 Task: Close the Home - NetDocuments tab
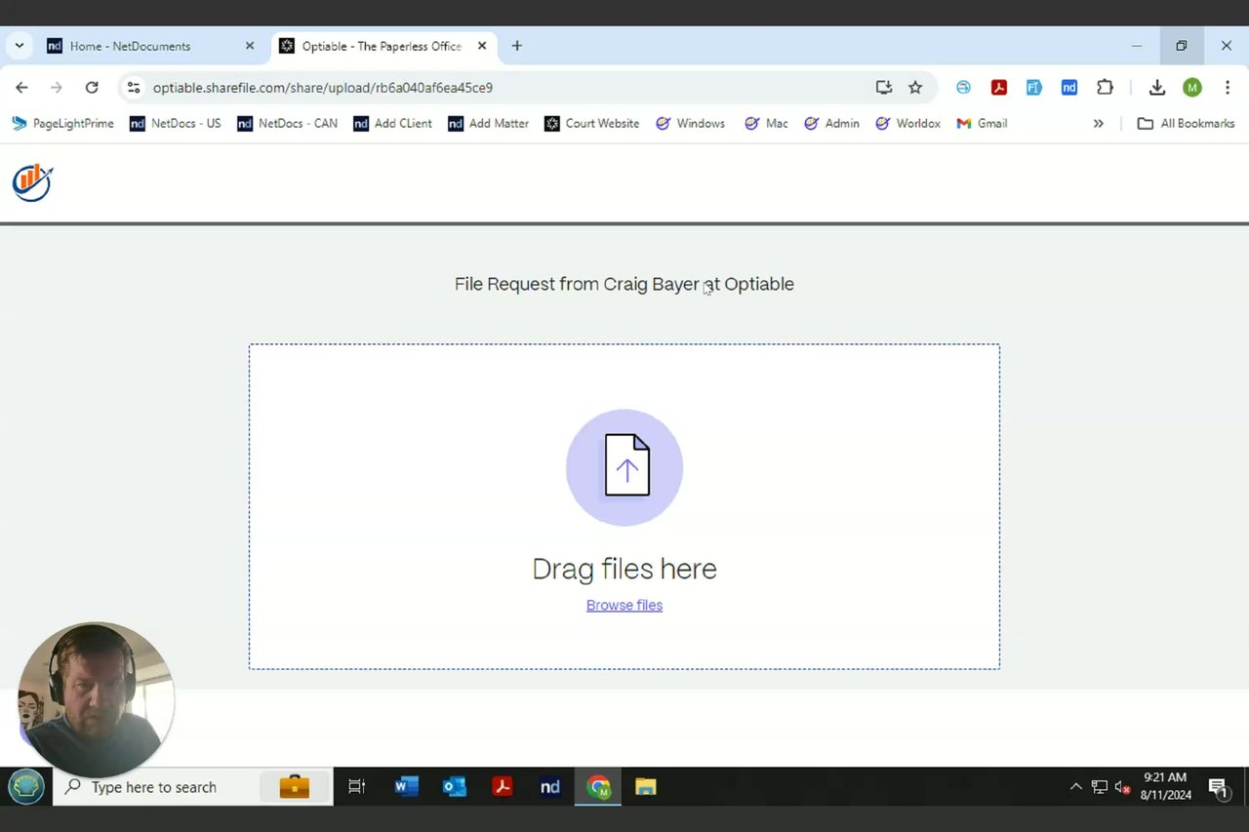coord(250,46)
